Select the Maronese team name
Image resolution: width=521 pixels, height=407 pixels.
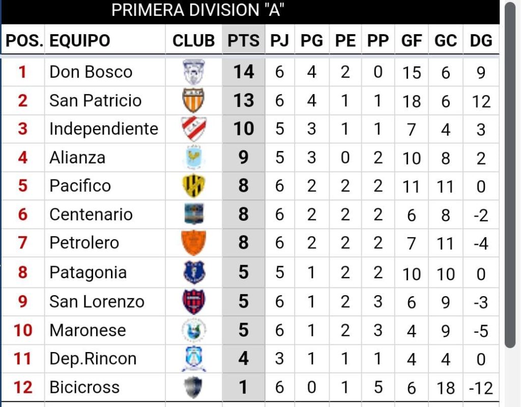[x=88, y=330]
